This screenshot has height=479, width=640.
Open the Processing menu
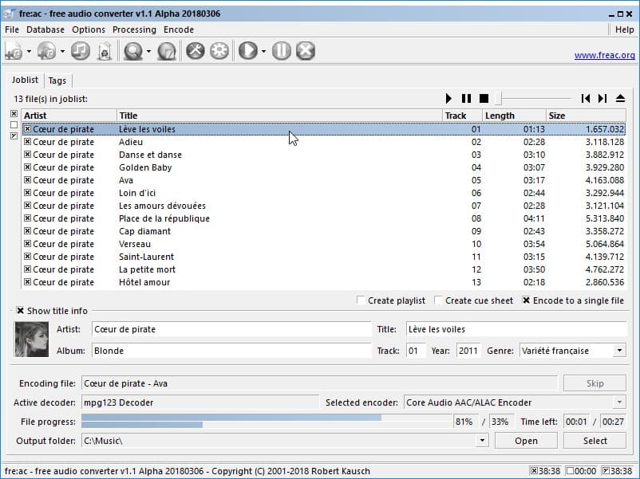134,29
